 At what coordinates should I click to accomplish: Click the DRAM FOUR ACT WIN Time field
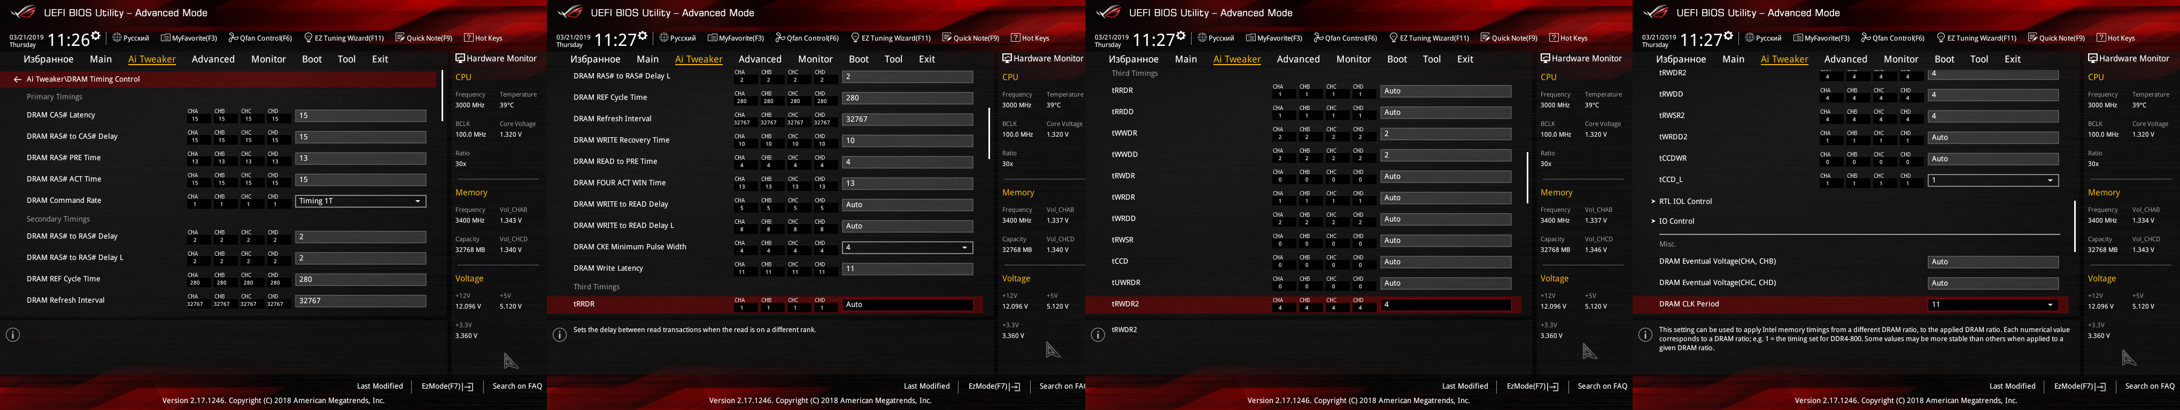click(x=907, y=184)
